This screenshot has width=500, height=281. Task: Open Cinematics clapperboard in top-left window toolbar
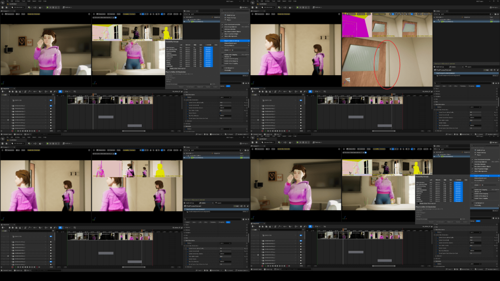(41, 7)
